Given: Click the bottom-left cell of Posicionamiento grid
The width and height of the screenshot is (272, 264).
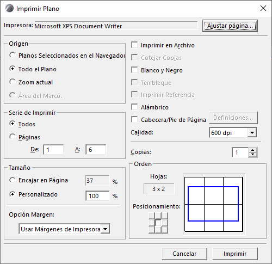Looking at the screenshot, I should click(151, 230).
